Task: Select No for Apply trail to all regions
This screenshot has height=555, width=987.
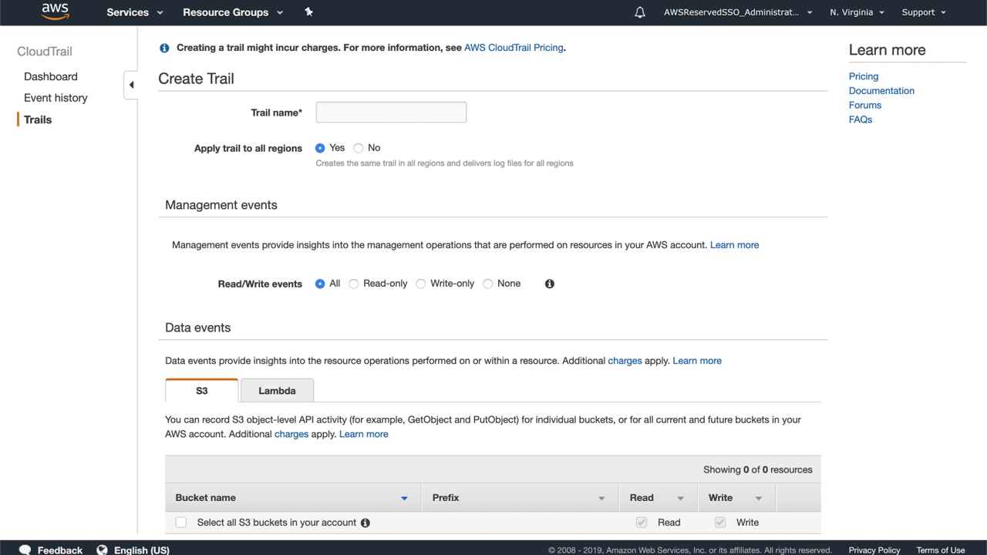Action: [359, 148]
